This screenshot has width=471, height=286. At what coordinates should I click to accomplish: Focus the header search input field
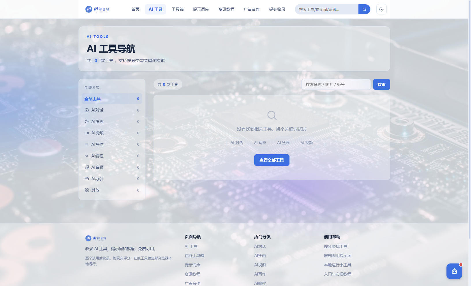(x=327, y=9)
